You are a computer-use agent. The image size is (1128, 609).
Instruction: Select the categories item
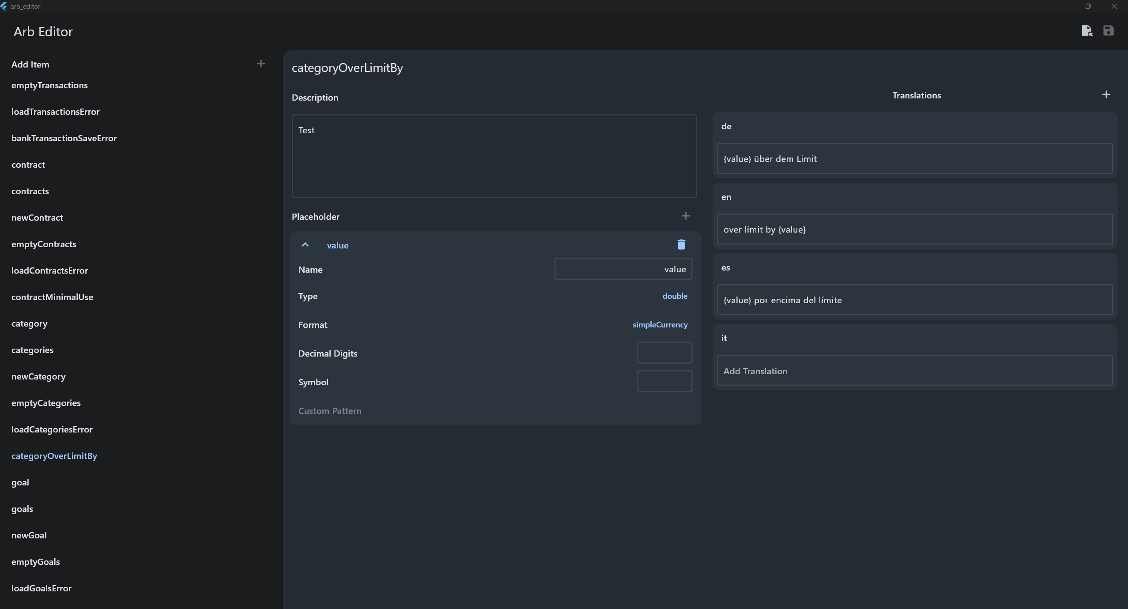[x=32, y=350]
